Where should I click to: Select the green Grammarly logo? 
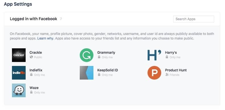(87, 55)
